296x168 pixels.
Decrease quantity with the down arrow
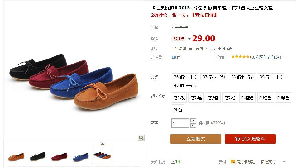(x=193, y=125)
